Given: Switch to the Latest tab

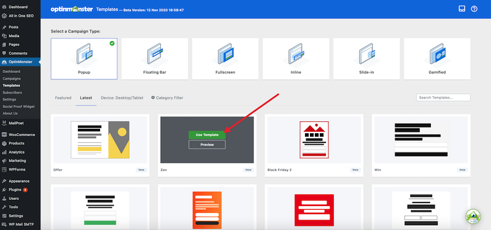Looking at the screenshot, I should (x=86, y=98).
